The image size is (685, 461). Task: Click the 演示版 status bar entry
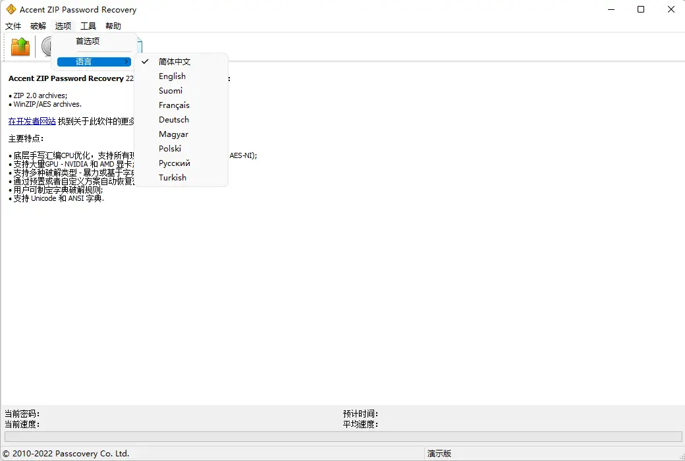pos(439,454)
